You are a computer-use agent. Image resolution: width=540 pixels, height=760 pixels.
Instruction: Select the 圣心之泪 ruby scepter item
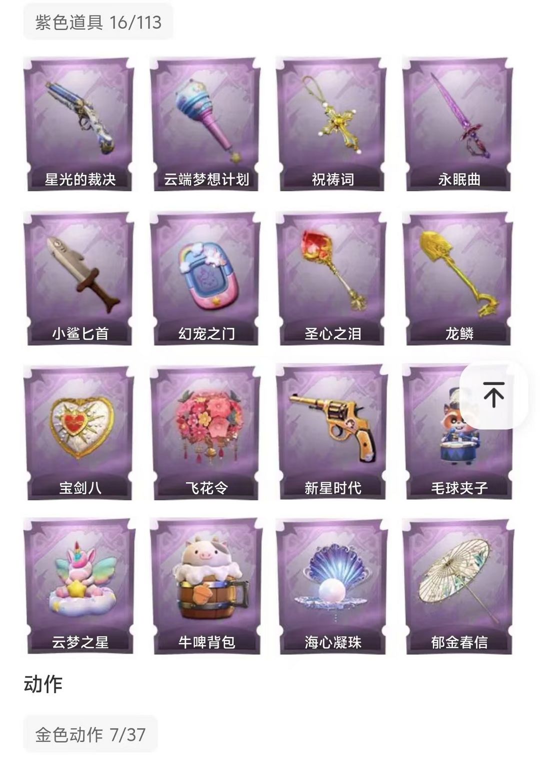coord(332,278)
